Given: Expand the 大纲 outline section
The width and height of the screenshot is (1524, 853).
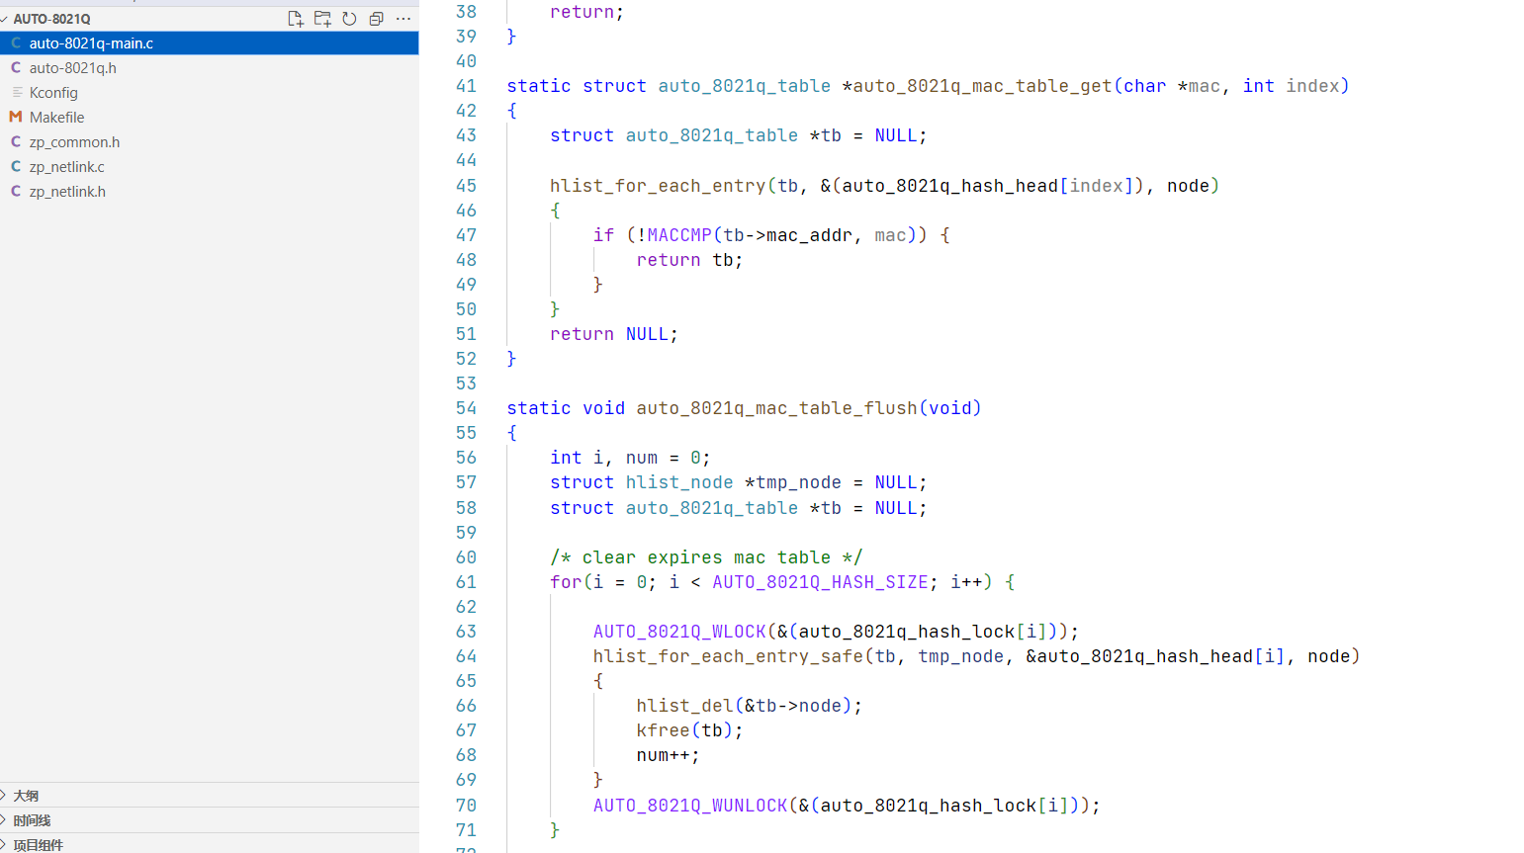Looking at the screenshot, I should 209,796.
